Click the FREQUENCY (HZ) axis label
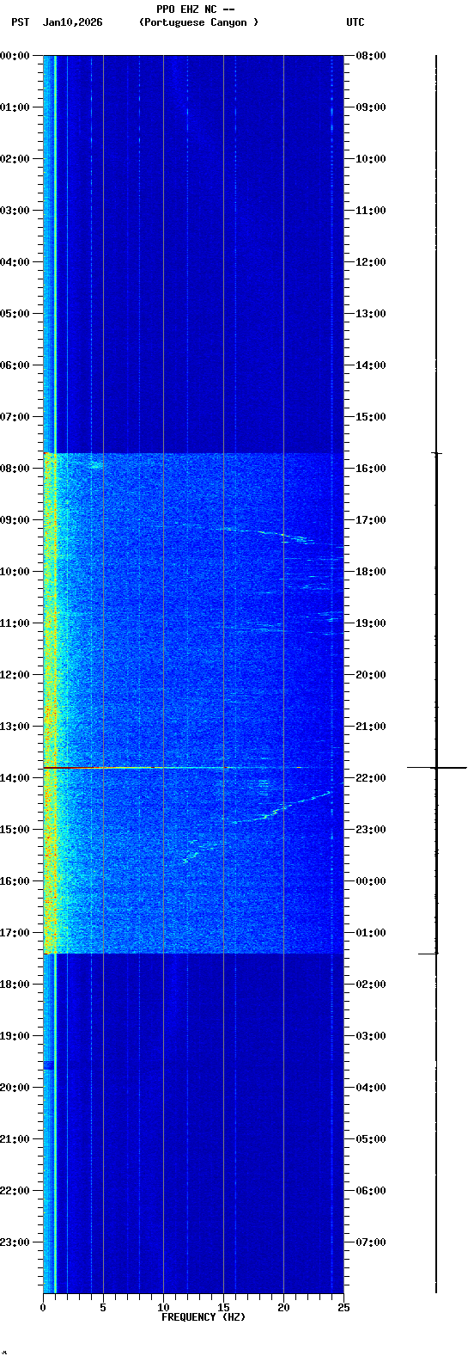Viewport: 474px width, 1362px height. pyautogui.click(x=204, y=1317)
